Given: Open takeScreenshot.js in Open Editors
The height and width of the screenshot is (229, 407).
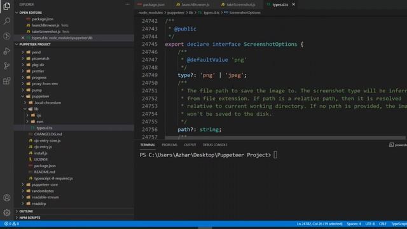Looking at the screenshot, I should point(46,32).
